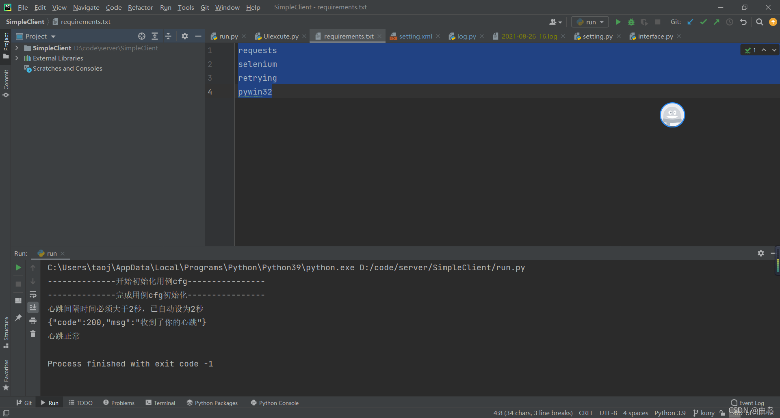Print the Run console output
The height and width of the screenshot is (418, 780).
33,321
